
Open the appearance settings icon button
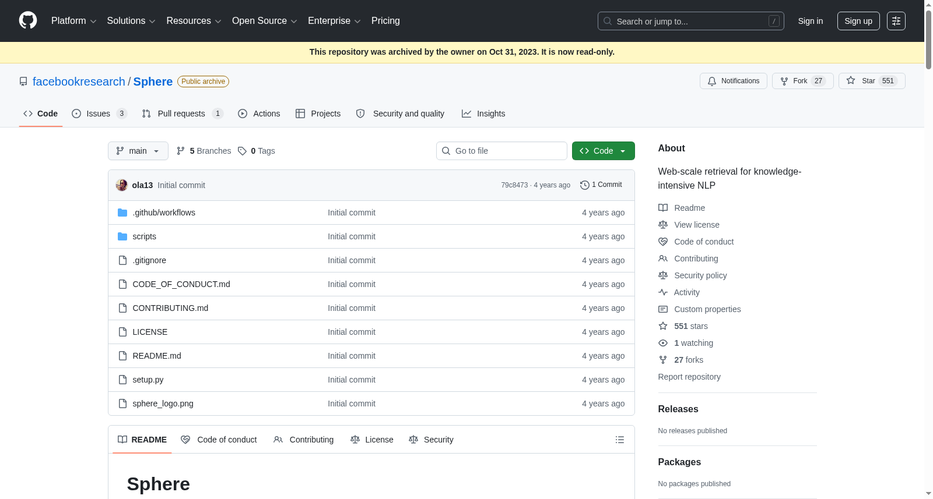[896, 21]
